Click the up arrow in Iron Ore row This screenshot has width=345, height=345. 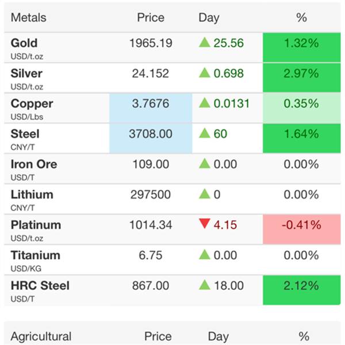tap(204, 164)
